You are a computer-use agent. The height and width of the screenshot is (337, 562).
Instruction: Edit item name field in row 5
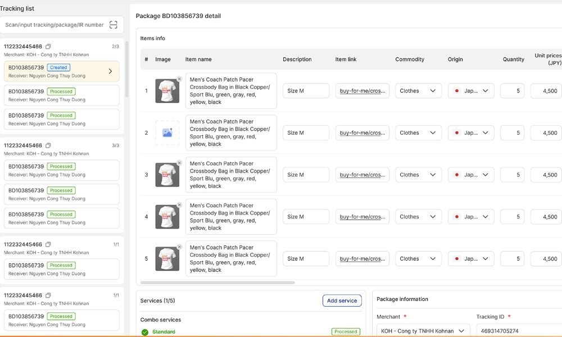[231, 258]
